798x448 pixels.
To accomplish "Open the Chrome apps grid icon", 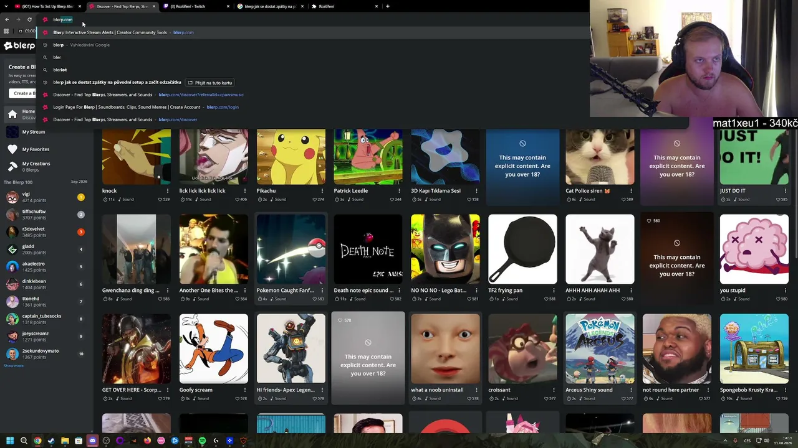I will pos(6,31).
